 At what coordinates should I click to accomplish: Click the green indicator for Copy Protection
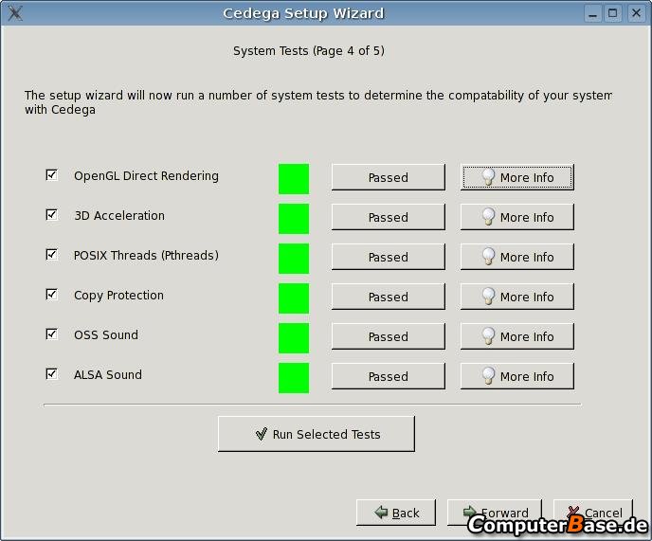coord(294,298)
